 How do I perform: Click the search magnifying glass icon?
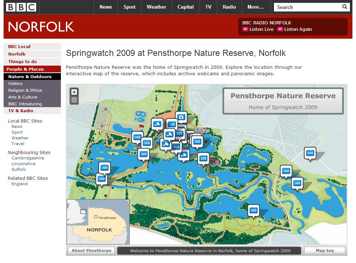(345, 7)
